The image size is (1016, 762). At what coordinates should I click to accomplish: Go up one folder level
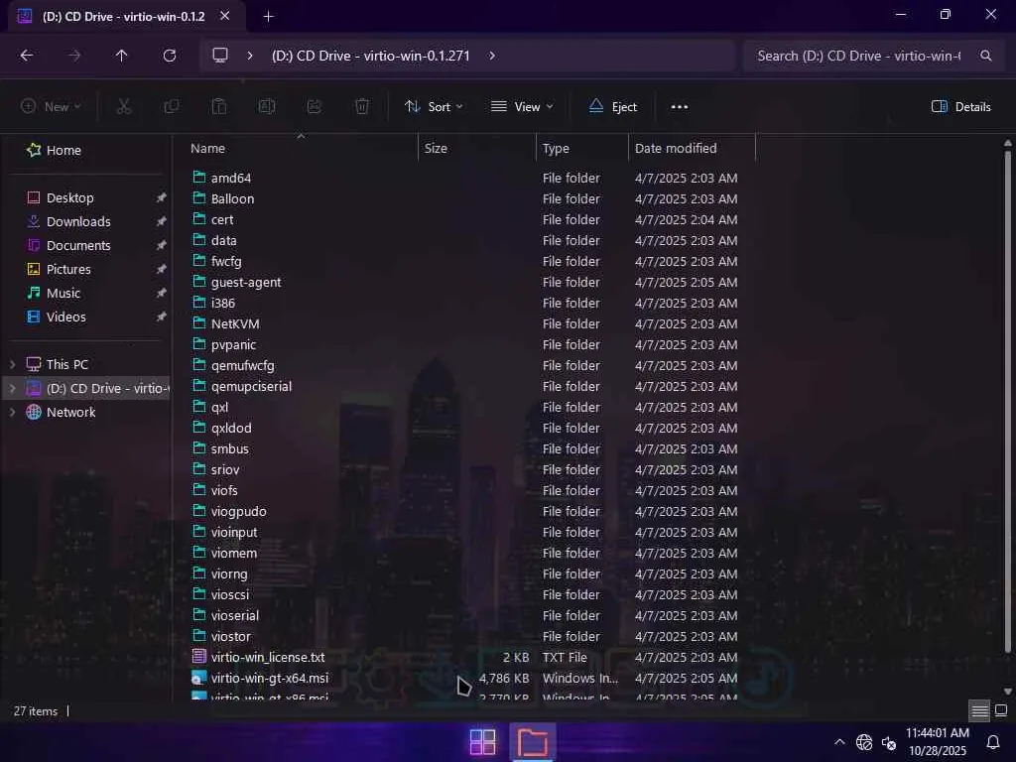(121, 56)
